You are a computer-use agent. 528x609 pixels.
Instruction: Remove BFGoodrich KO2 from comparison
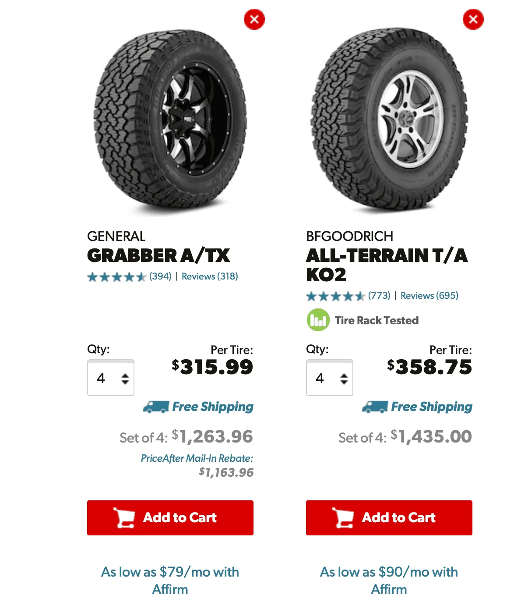tap(473, 19)
